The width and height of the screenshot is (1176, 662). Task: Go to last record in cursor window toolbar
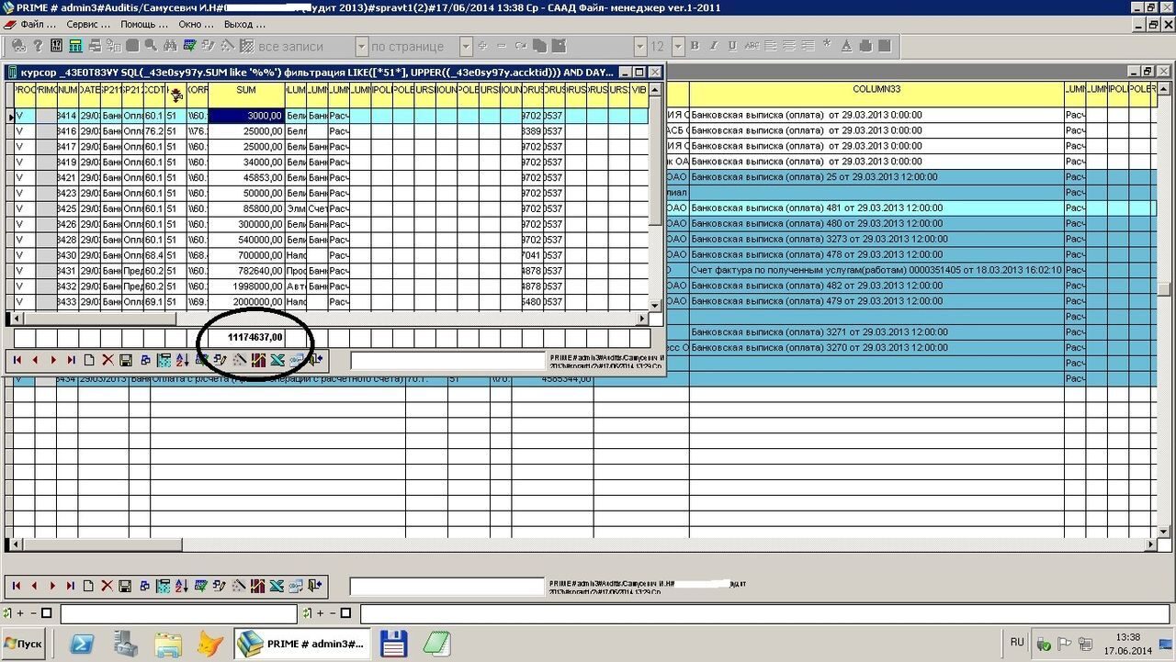click(71, 360)
